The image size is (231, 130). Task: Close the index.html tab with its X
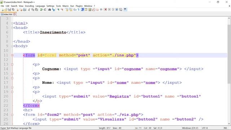pyautogui.click(x=14, y=14)
